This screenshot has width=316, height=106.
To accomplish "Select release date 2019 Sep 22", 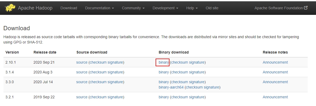I will point(44,97).
